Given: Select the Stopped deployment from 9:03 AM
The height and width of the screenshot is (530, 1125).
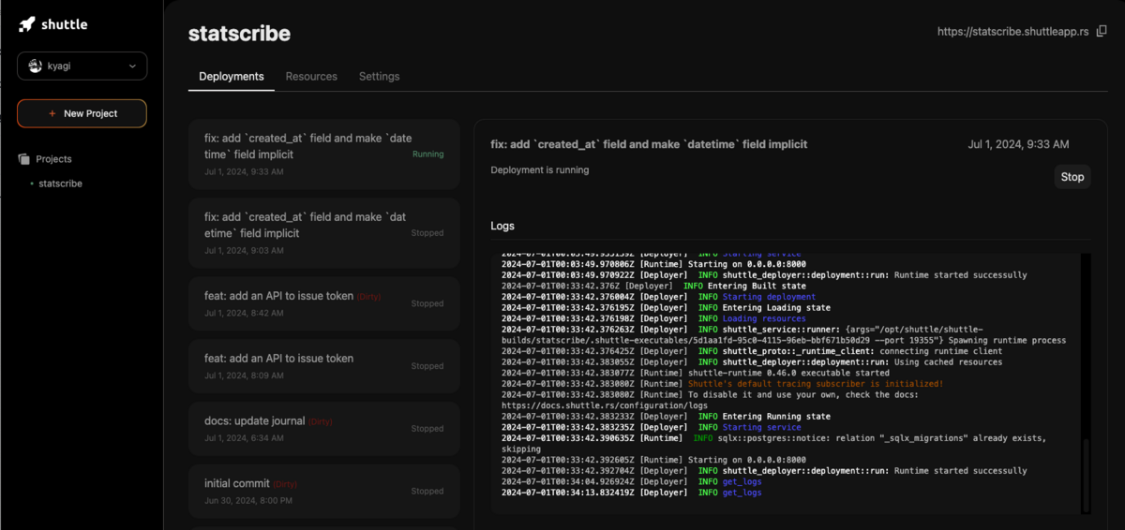Looking at the screenshot, I should [324, 232].
